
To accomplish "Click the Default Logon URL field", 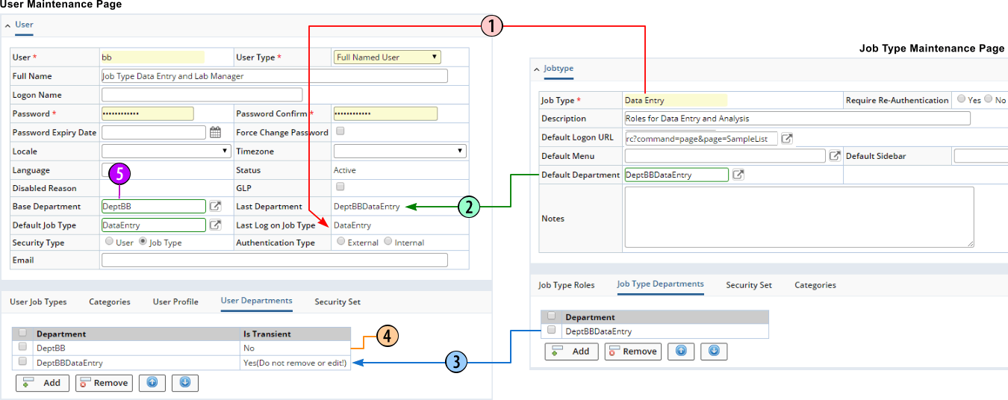I will point(700,138).
